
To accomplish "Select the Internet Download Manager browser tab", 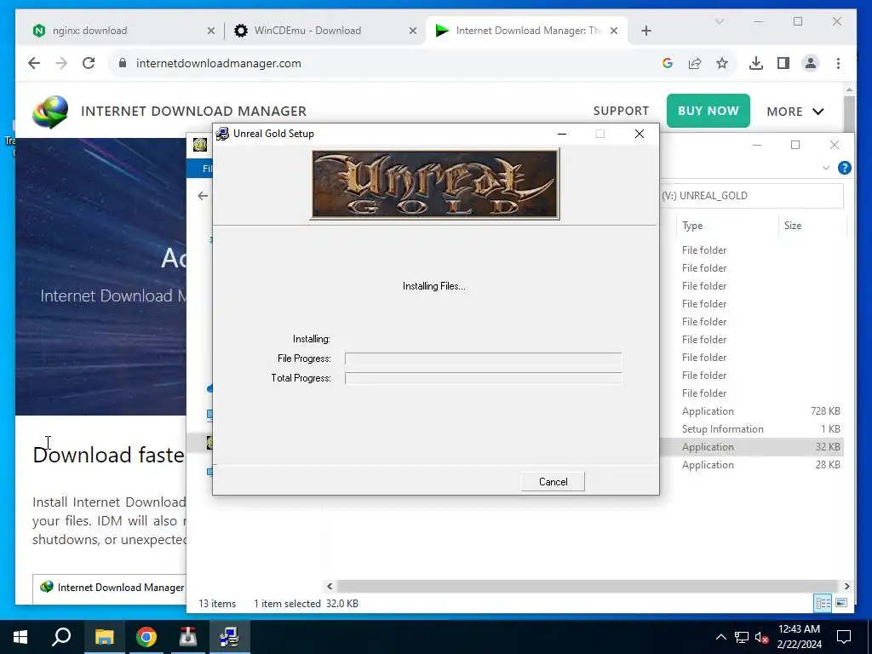I will 528,31.
